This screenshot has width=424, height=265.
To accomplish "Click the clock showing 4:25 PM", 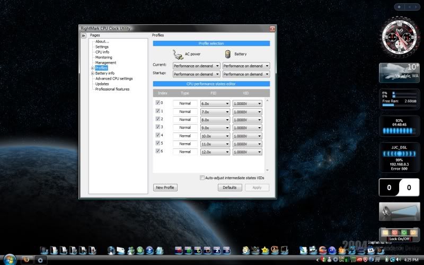I will coord(411,260).
